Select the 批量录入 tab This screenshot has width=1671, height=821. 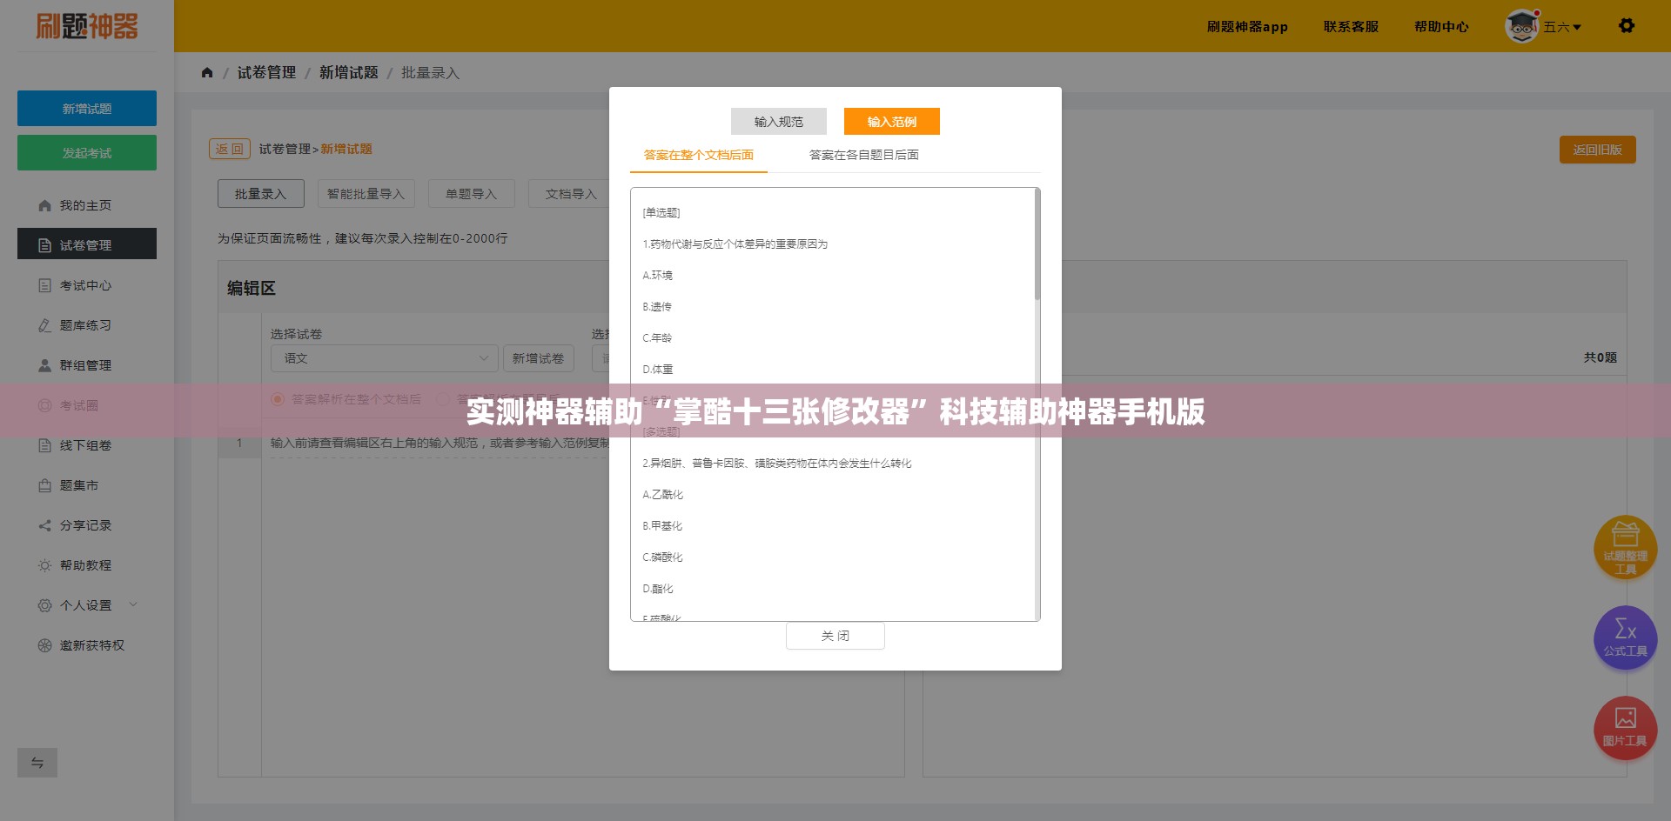tap(261, 194)
